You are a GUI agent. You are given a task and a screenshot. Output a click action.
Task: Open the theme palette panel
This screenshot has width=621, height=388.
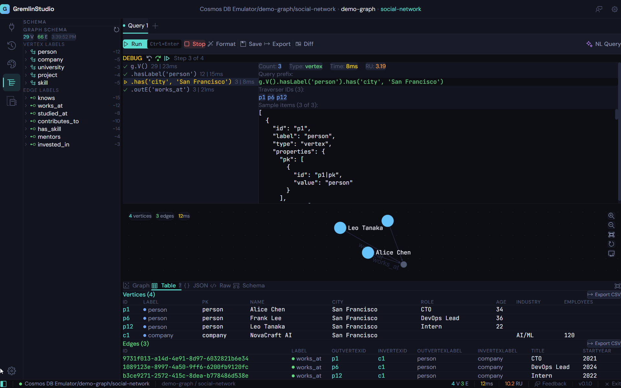point(12,64)
